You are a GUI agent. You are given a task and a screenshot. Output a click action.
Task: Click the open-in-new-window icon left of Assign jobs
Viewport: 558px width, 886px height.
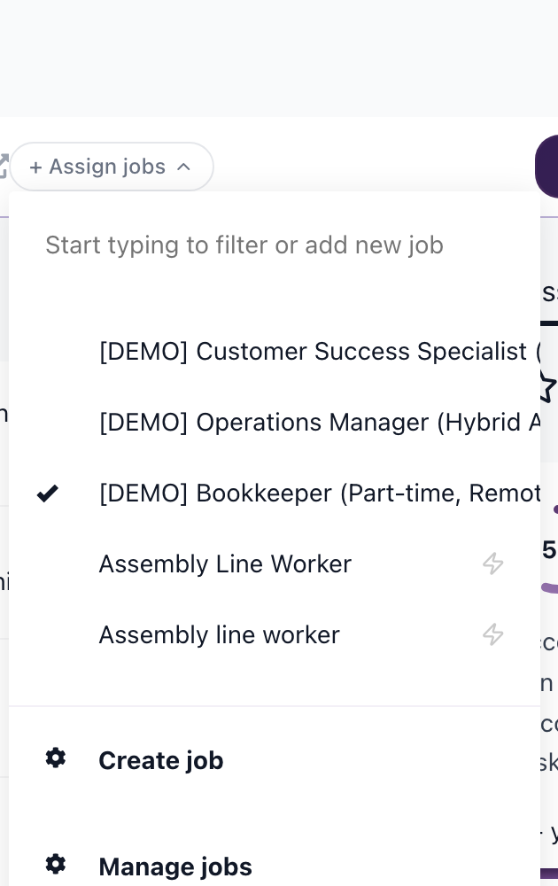tap(3, 167)
